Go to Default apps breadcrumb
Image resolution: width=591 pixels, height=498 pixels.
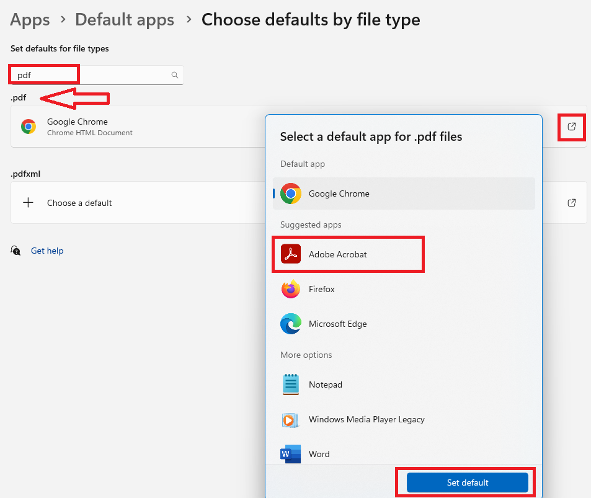point(125,20)
